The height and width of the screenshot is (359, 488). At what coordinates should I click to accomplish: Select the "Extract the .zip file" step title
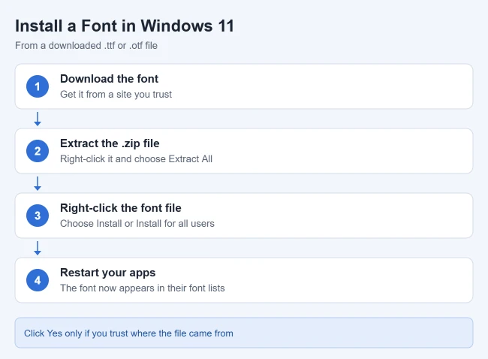click(x=110, y=143)
